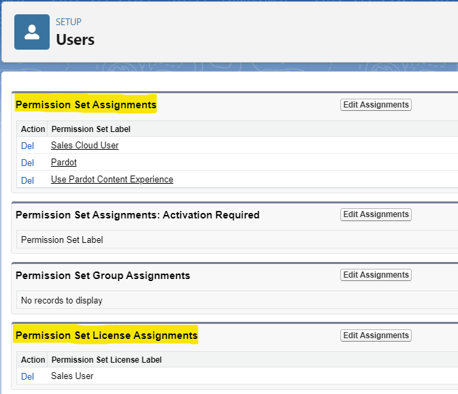Click the highlighted Permission Set Assignments heading
This screenshot has width=458, height=394.
[86, 105]
